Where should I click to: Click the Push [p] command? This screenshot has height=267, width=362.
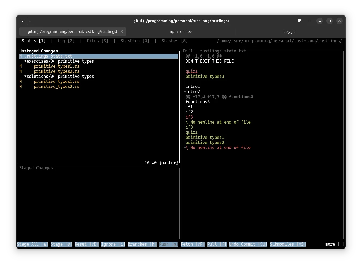tap(169, 244)
